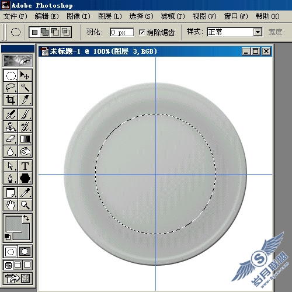Select the Dodge tool
This screenshot has width=292, height=292.
pos(25,151)
